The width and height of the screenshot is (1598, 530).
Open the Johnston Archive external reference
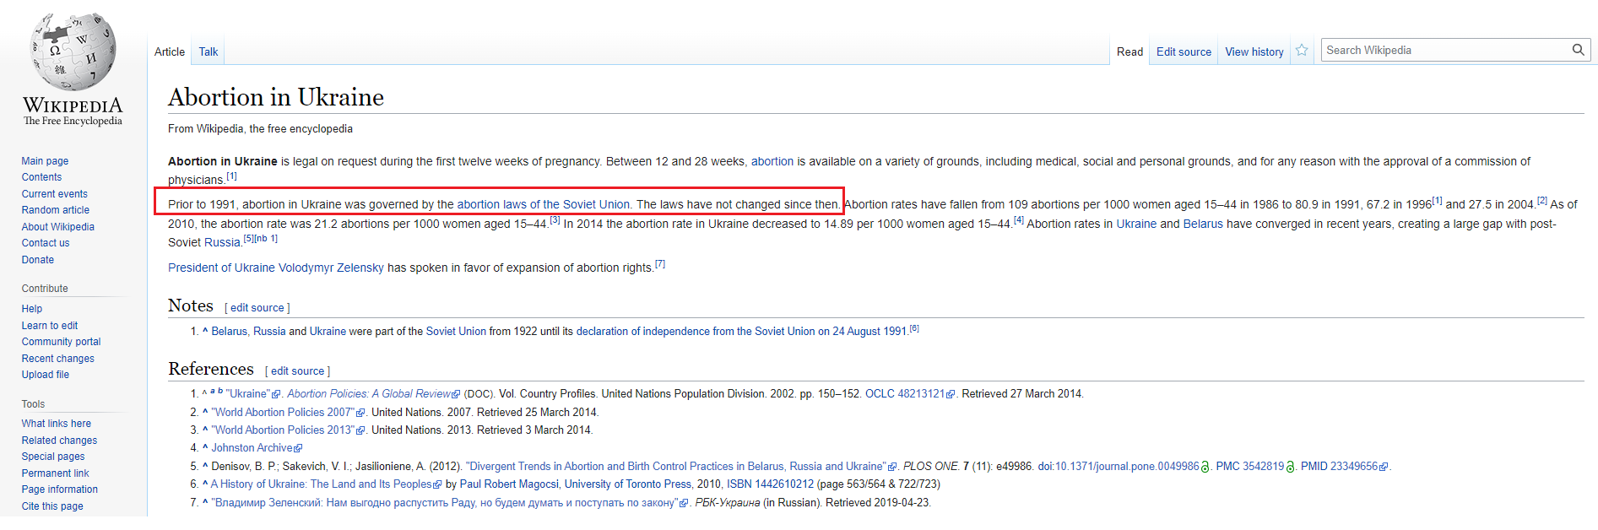tap(252, 448)
